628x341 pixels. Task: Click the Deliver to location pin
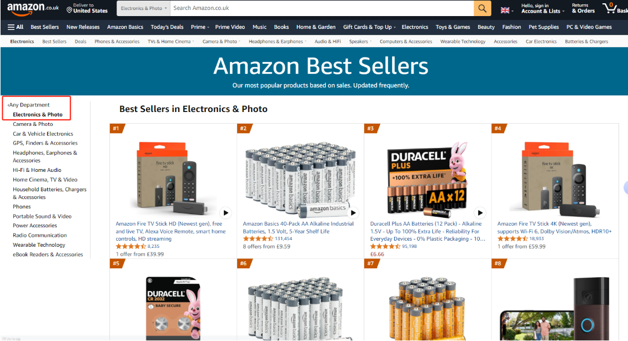click(x=69, y=10)
